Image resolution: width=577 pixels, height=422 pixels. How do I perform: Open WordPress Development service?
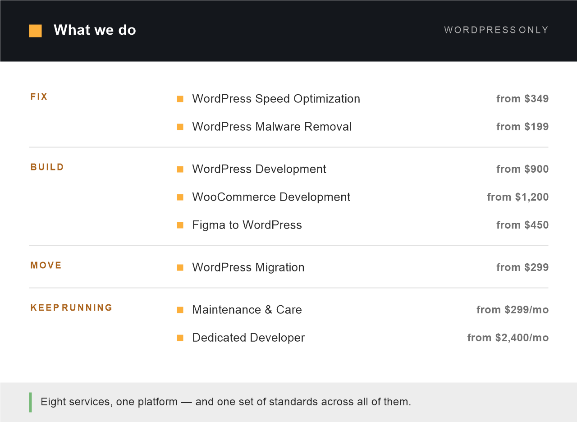259,169
